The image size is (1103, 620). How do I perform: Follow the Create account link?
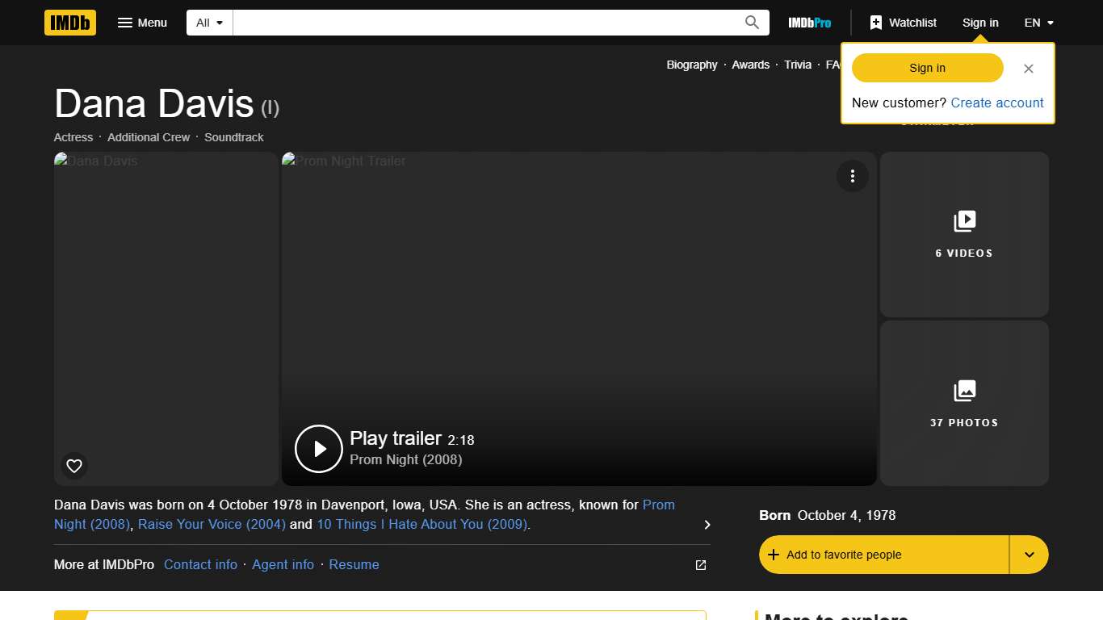coord(996,103)
